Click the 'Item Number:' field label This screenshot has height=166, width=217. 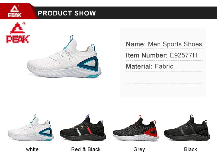(x=147, y=55)
